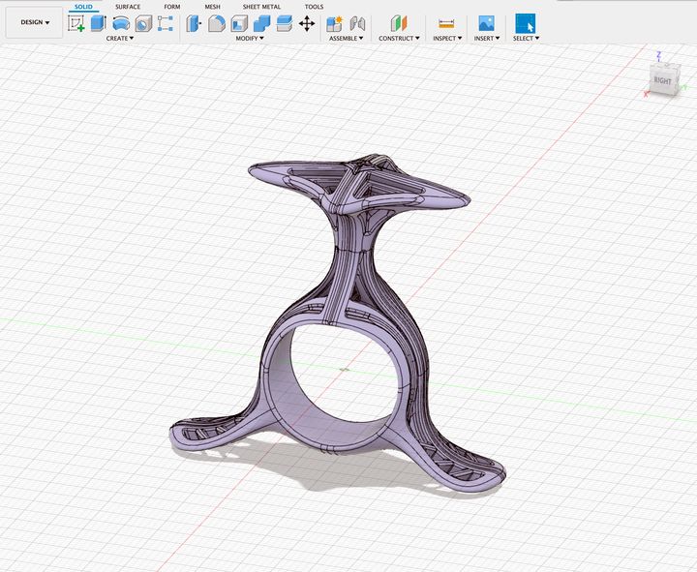Click the RIGHT face of the ViewCube
The width and height of the screenshot is (697, 572).
[x=662, y=80]
